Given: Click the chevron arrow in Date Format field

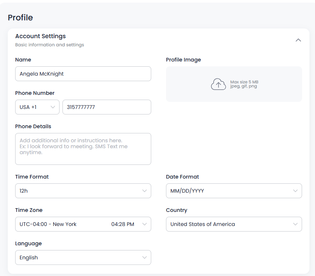Looking at the screenshot, I should point(295,191).
